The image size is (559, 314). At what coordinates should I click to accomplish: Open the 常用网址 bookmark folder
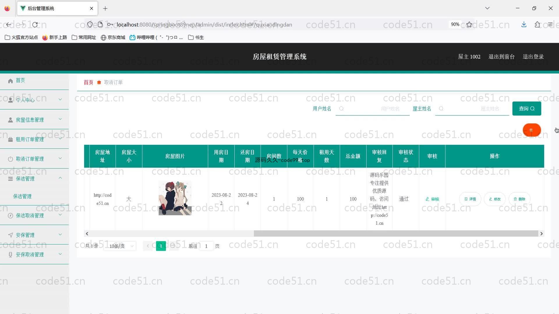click(x=84, y=37)
